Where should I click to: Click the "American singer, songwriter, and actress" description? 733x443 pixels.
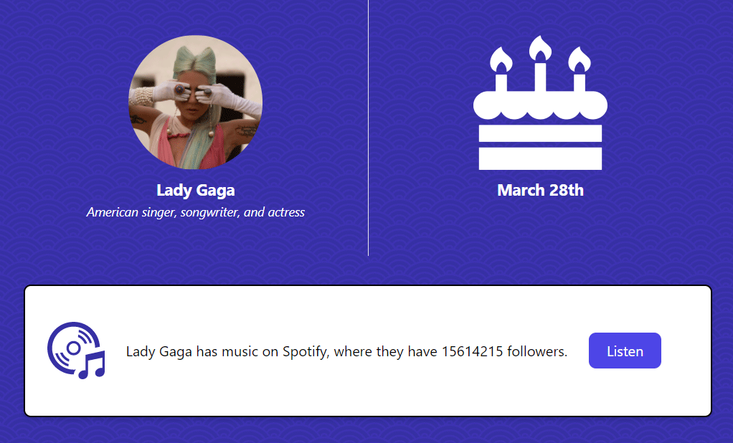click(x=195, y=212)
